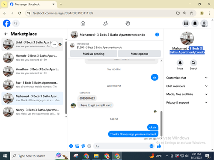Screen dimensions: 214x160
Task: Go back in Chrome browser
Action: (x=5, y=13)
